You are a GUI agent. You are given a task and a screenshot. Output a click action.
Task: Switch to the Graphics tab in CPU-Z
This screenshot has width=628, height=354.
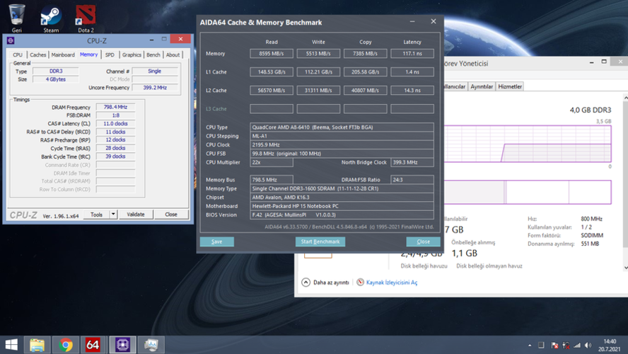tap(132, 55)
